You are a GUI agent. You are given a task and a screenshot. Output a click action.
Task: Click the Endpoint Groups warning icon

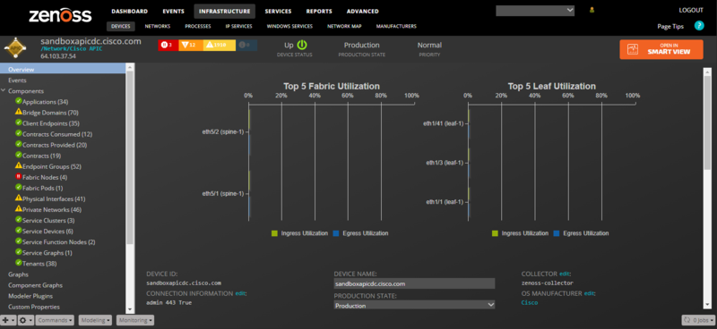pos(18,166)
